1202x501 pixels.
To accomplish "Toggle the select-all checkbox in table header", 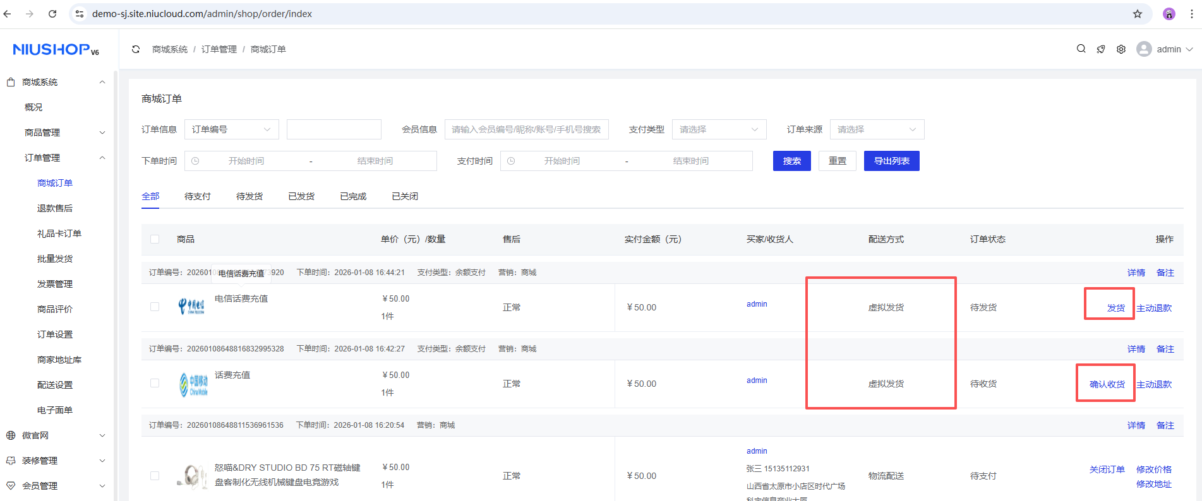I will click(x=155, y=239).
